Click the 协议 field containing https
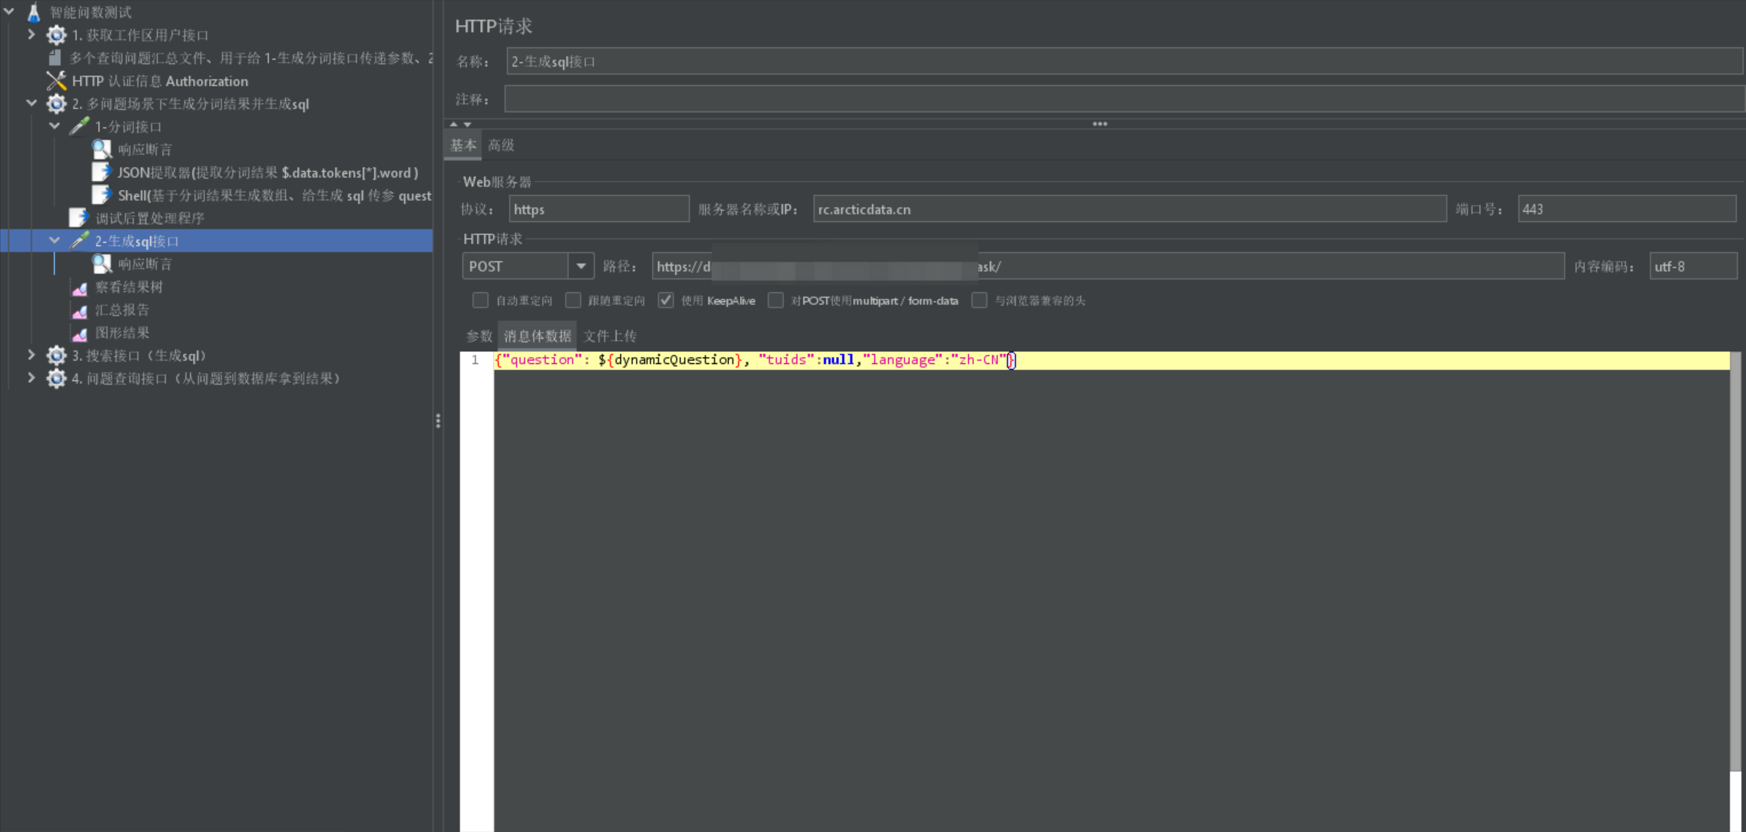 (x=599, y=209)
